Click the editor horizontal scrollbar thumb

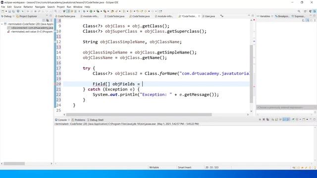tap(139, 114)
